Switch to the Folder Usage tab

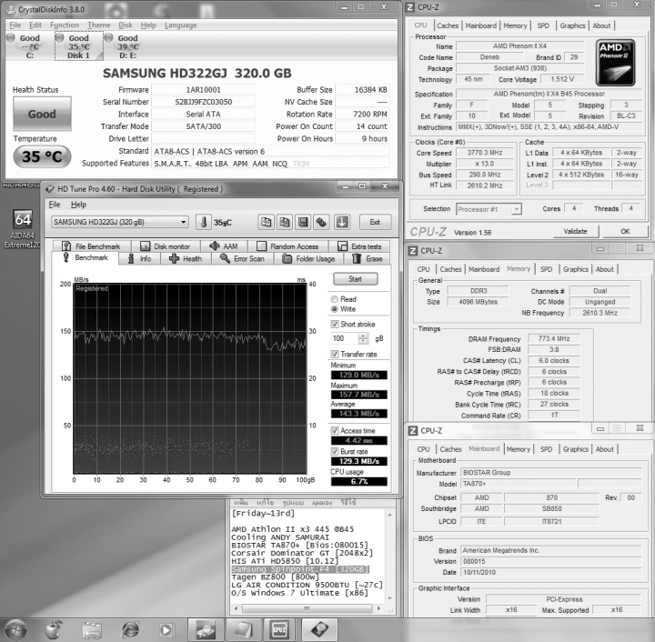click(x=308, y=259)
